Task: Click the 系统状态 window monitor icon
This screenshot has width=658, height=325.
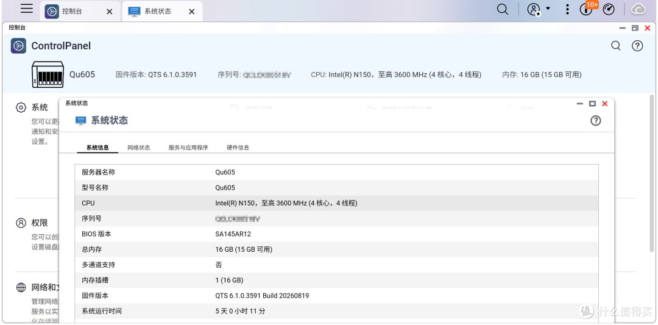Action: coord(80,121)
